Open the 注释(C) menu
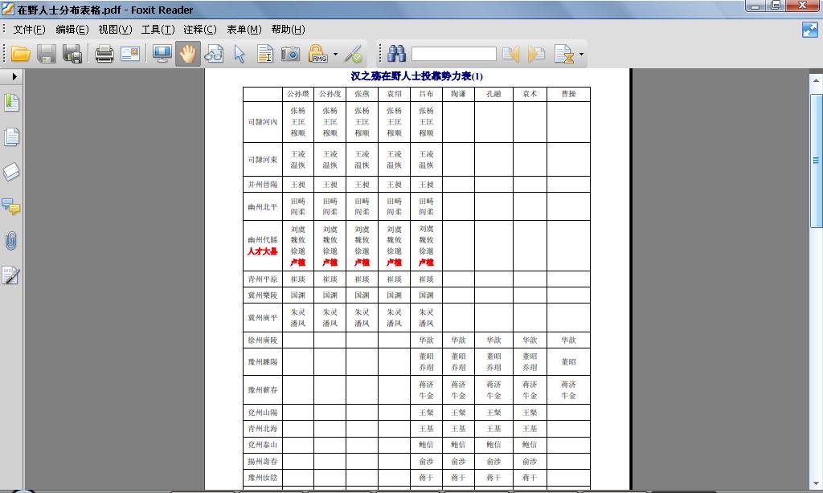823x493 pixels. click(x=200, y=30)
